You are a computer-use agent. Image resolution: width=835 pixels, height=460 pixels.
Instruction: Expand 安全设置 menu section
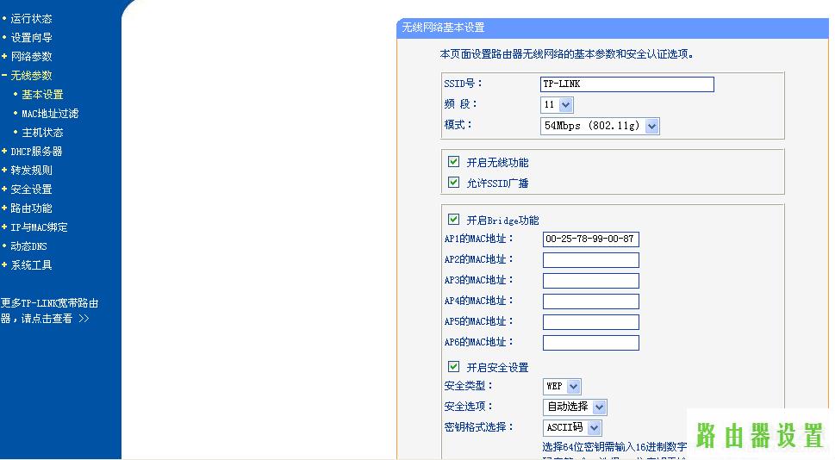pos(31,190)
